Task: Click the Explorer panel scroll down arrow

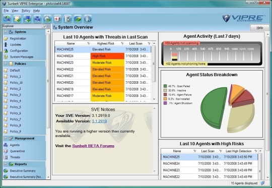Action: (x=48, y=177)
